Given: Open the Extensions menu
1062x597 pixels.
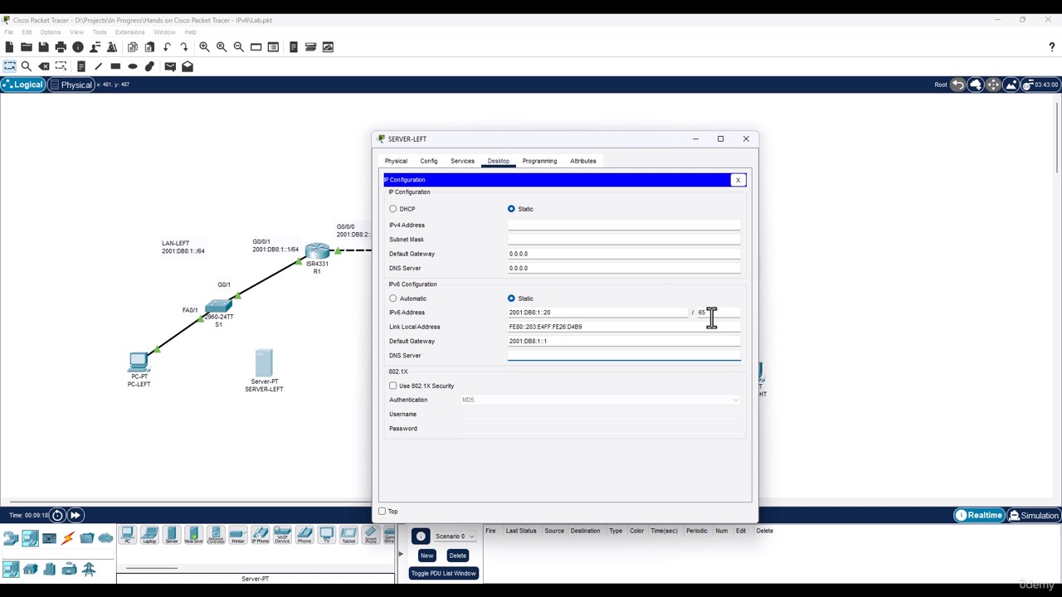Looking at the screenshot, I should coord(129,32).
